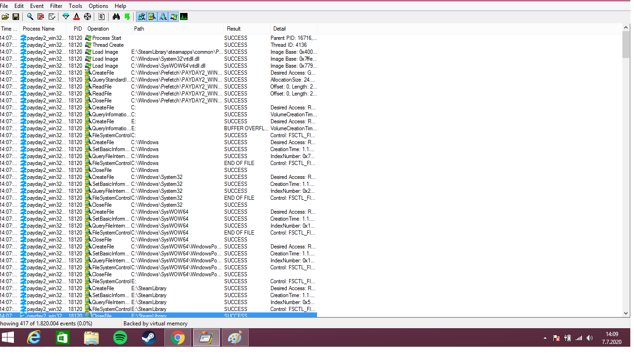Click the BUFFER OVERFL... result cell

246,128
